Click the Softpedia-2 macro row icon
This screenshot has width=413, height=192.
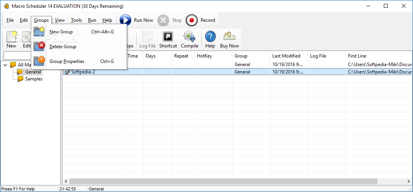[67, 72]
